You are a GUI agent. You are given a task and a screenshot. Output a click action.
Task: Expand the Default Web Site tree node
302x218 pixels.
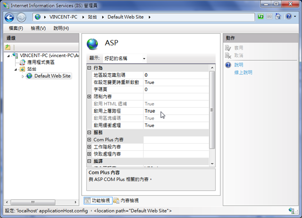(23, 76)
